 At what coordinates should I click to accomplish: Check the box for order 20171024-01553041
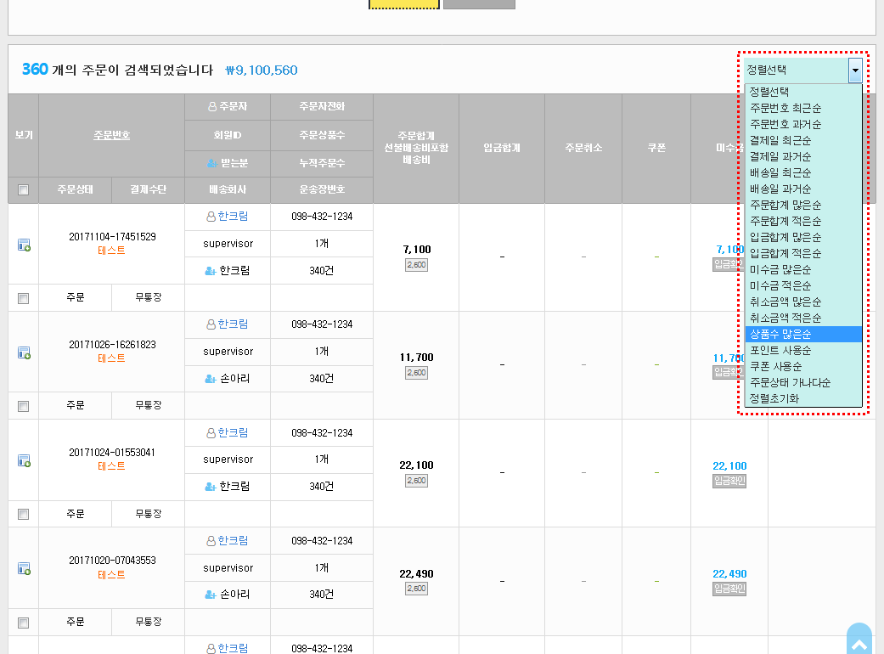(x=23, y=514)
